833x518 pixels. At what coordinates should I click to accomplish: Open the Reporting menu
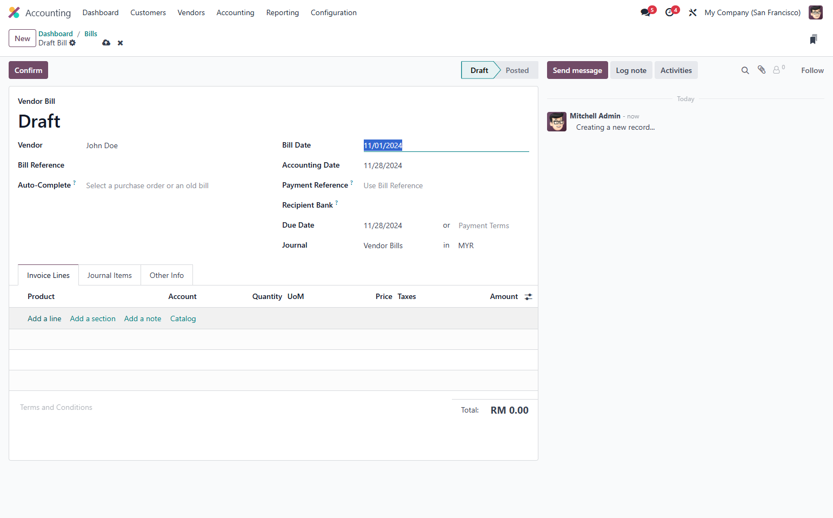[283, 12]
